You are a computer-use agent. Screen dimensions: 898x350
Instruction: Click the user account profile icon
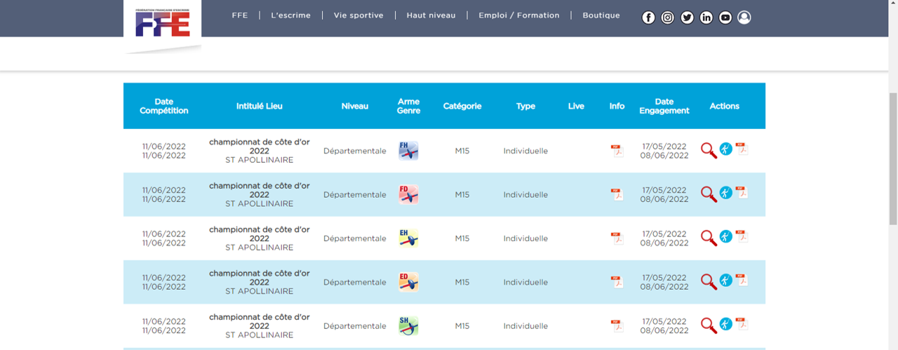(x=744, y=18)
